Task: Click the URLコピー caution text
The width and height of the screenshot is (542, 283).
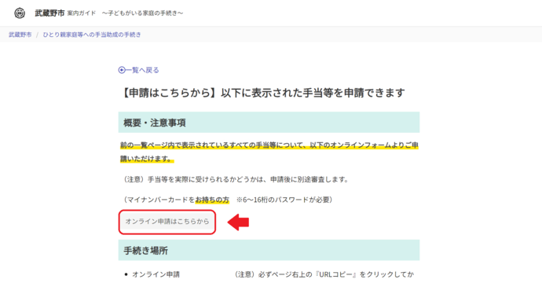Action: tap(324, 274)
